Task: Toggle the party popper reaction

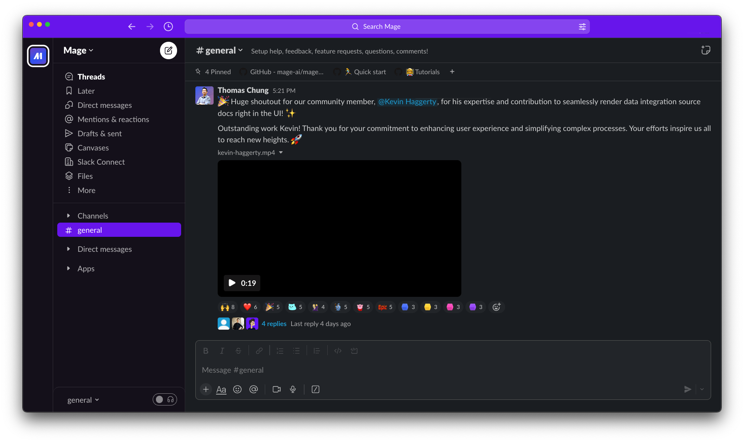Action: click(273, 307)
